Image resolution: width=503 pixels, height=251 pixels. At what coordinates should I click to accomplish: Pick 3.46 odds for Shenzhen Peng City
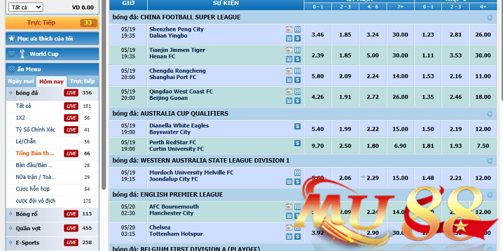(318, 35)
